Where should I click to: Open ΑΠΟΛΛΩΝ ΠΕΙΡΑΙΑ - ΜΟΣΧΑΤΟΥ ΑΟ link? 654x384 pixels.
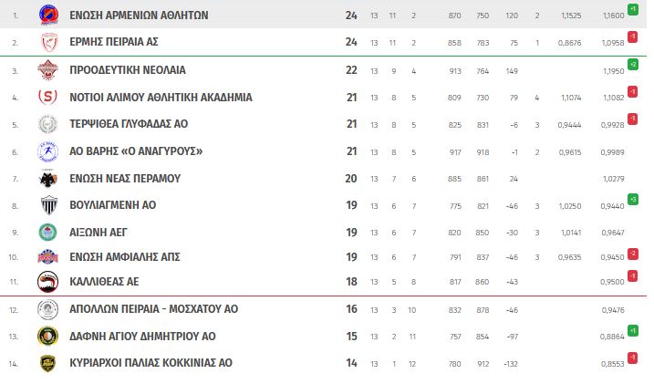153,309
